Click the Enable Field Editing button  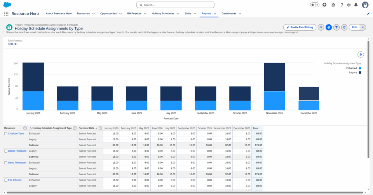pos(300,27)
